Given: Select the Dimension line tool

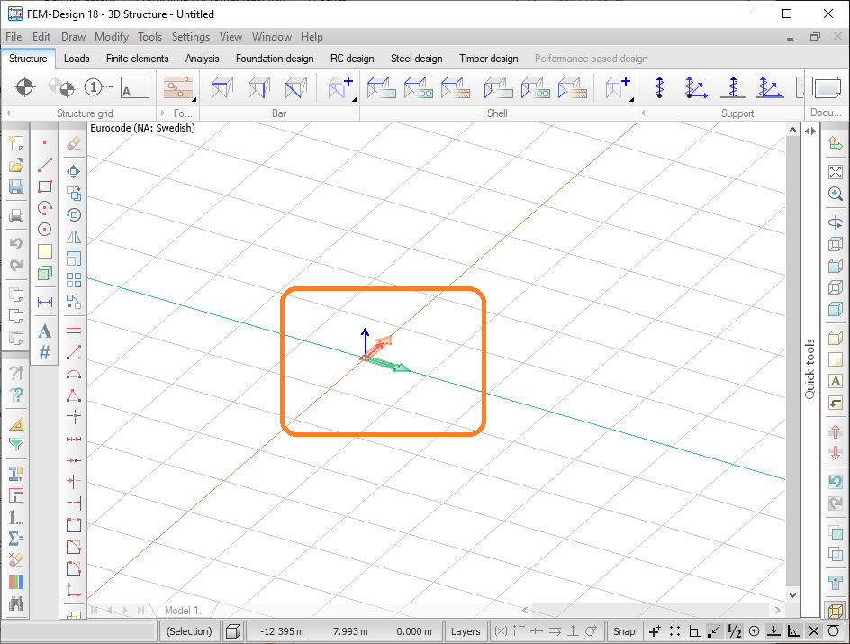Looking at the screenshot, I should click(44, 302).
